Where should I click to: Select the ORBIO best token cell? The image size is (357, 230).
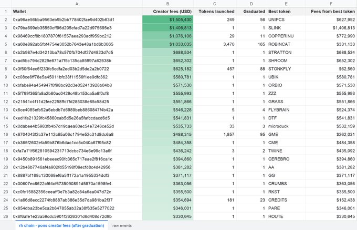pos(286,85)
